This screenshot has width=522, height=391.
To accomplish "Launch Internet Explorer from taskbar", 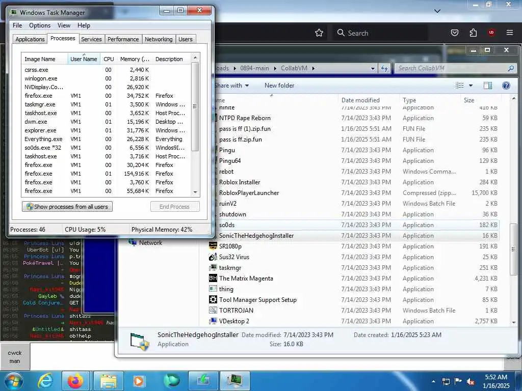I will coord(46,381).
